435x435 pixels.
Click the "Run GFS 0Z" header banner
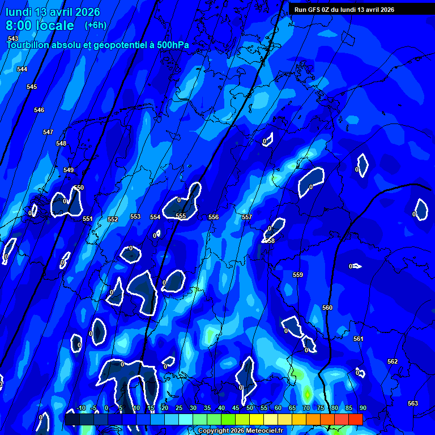pos(344,10)
